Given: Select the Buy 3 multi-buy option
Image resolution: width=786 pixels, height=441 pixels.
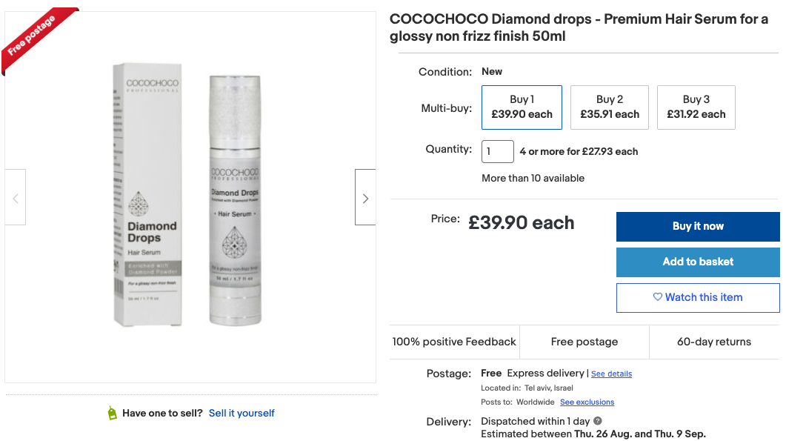Looking at the screenshot, I should point(696,107).
